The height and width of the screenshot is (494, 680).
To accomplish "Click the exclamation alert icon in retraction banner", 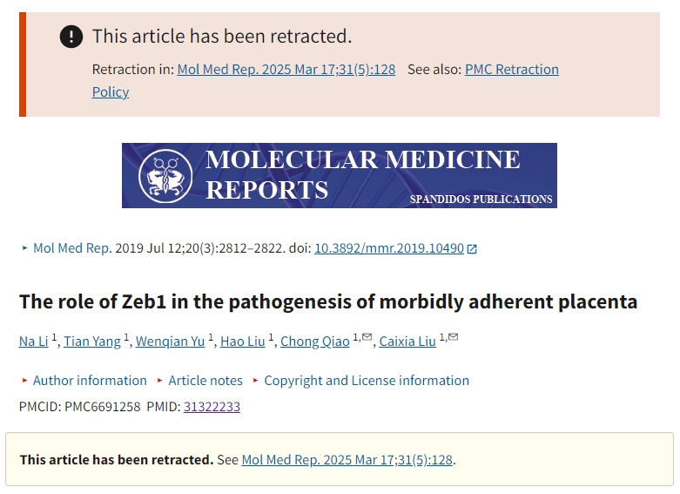I will coord(71,37).
